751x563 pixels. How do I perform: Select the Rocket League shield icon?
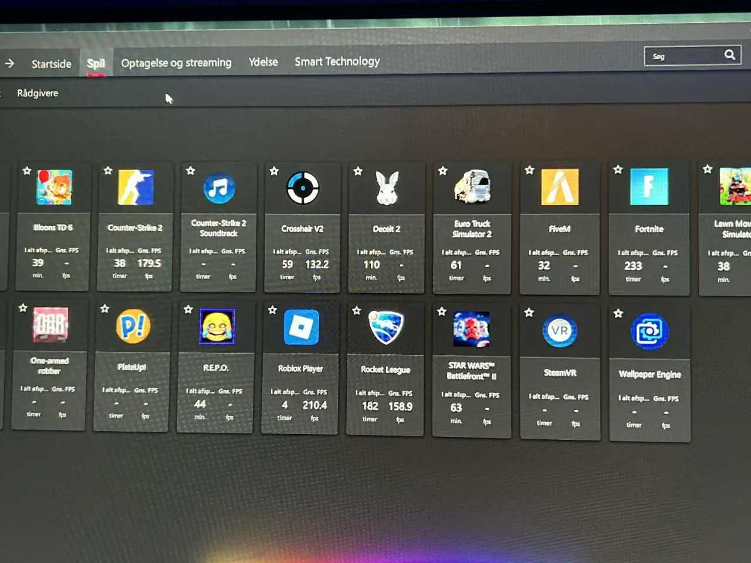pos(386,327)
